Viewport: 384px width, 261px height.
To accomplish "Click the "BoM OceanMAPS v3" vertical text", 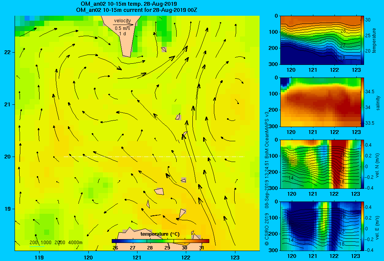I will click(x=267, y=134).
